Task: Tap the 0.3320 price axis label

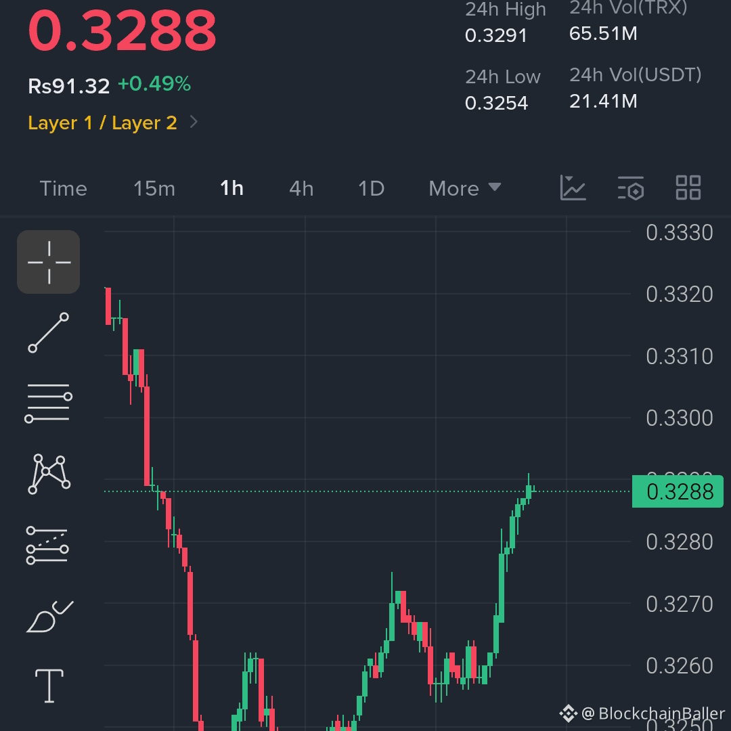Action: tap(680, 294)
